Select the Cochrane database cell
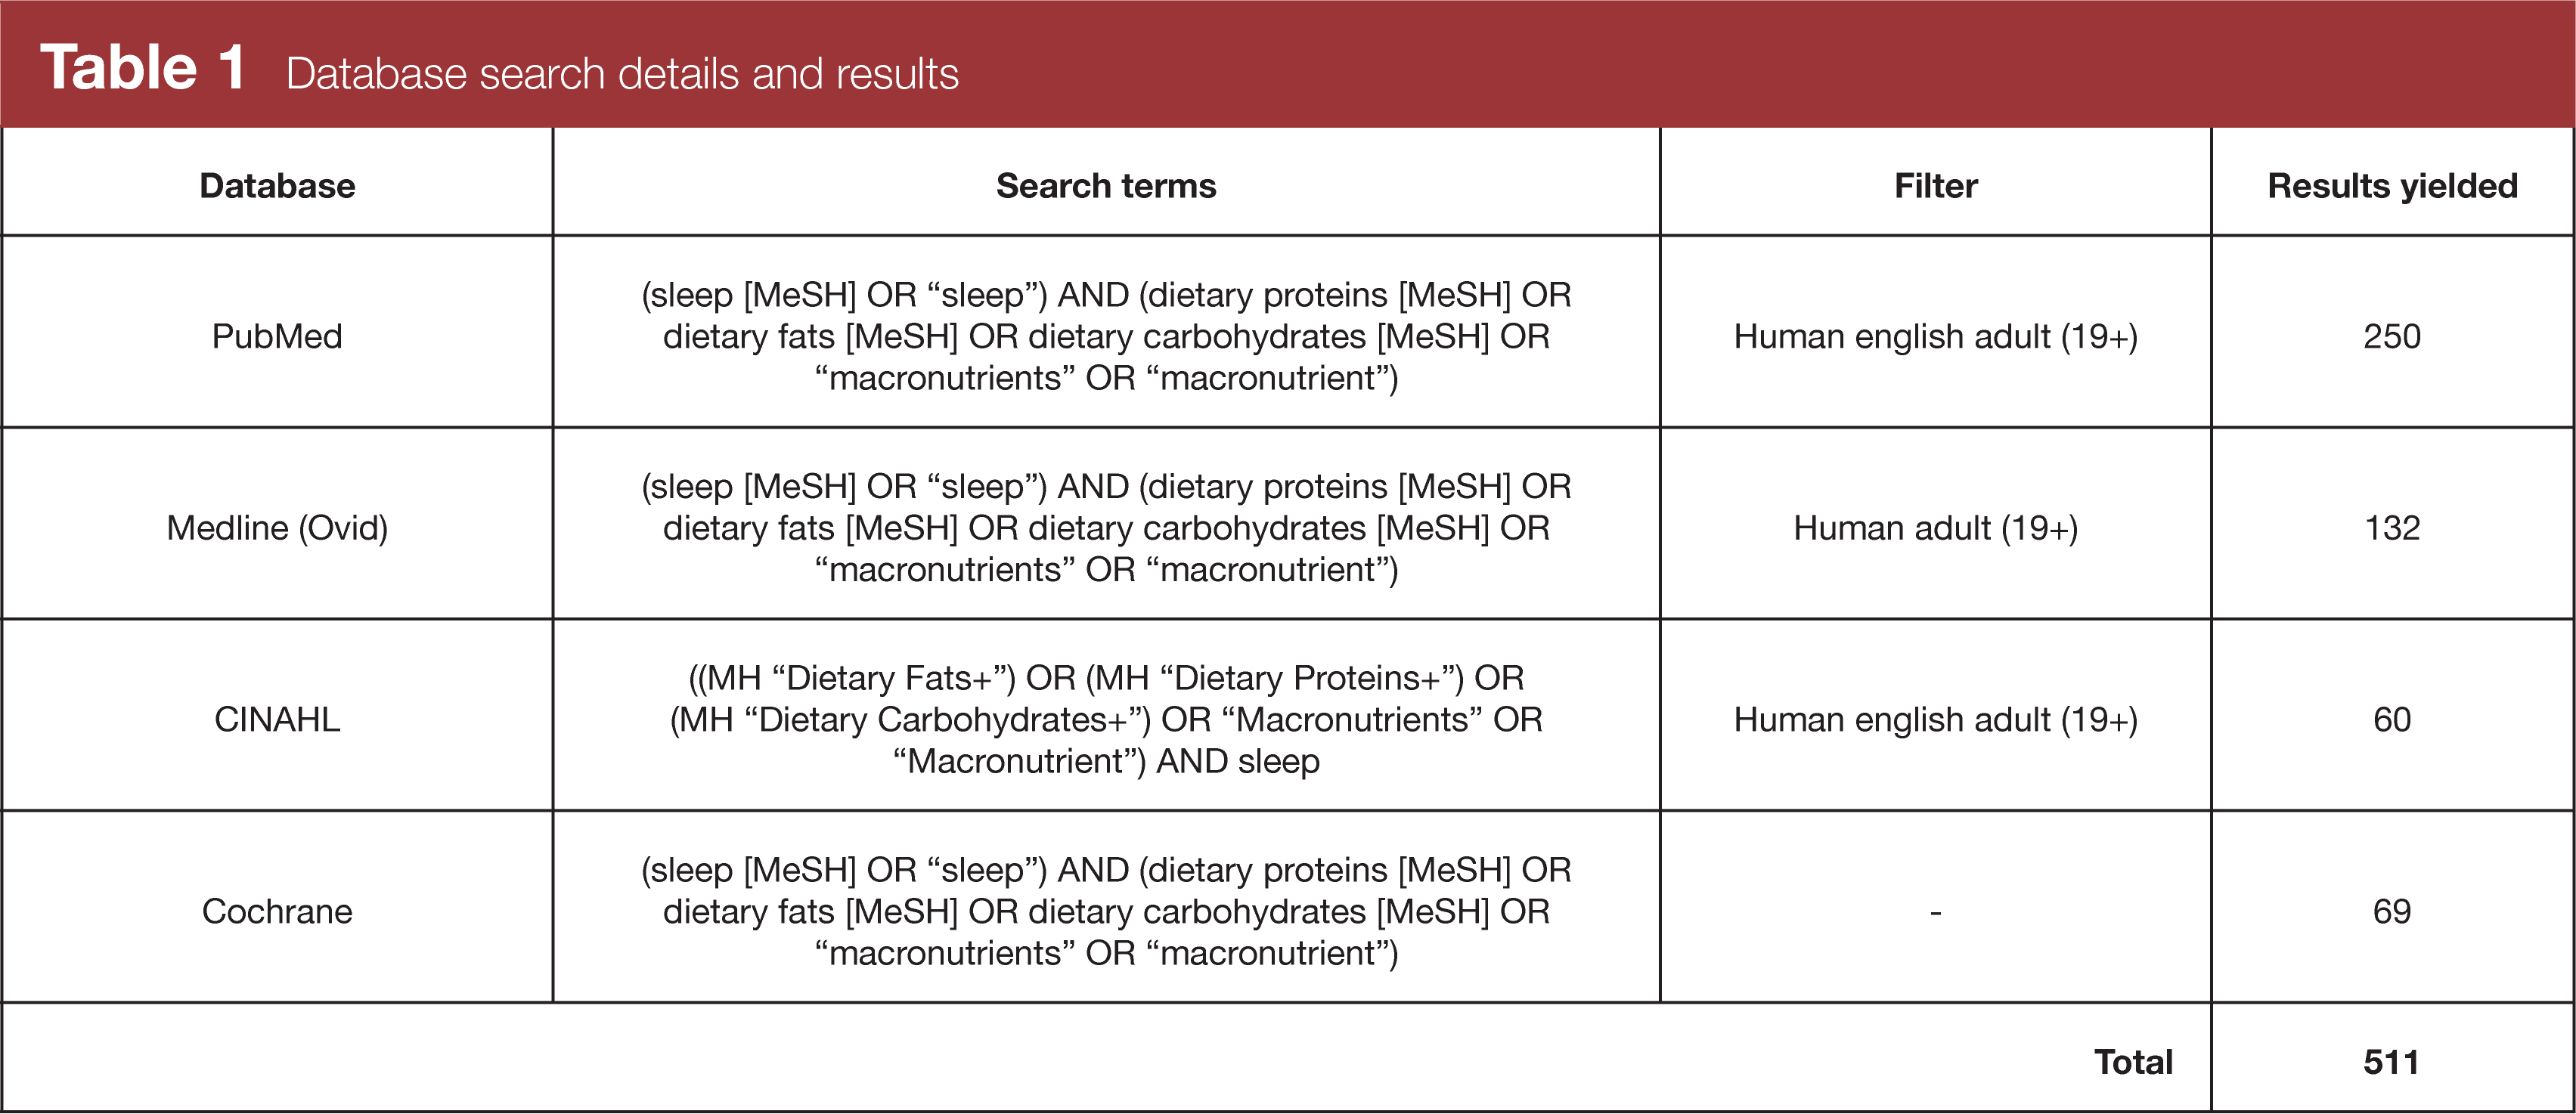This screenshot has width=2576, height=1114. [277, 912]
